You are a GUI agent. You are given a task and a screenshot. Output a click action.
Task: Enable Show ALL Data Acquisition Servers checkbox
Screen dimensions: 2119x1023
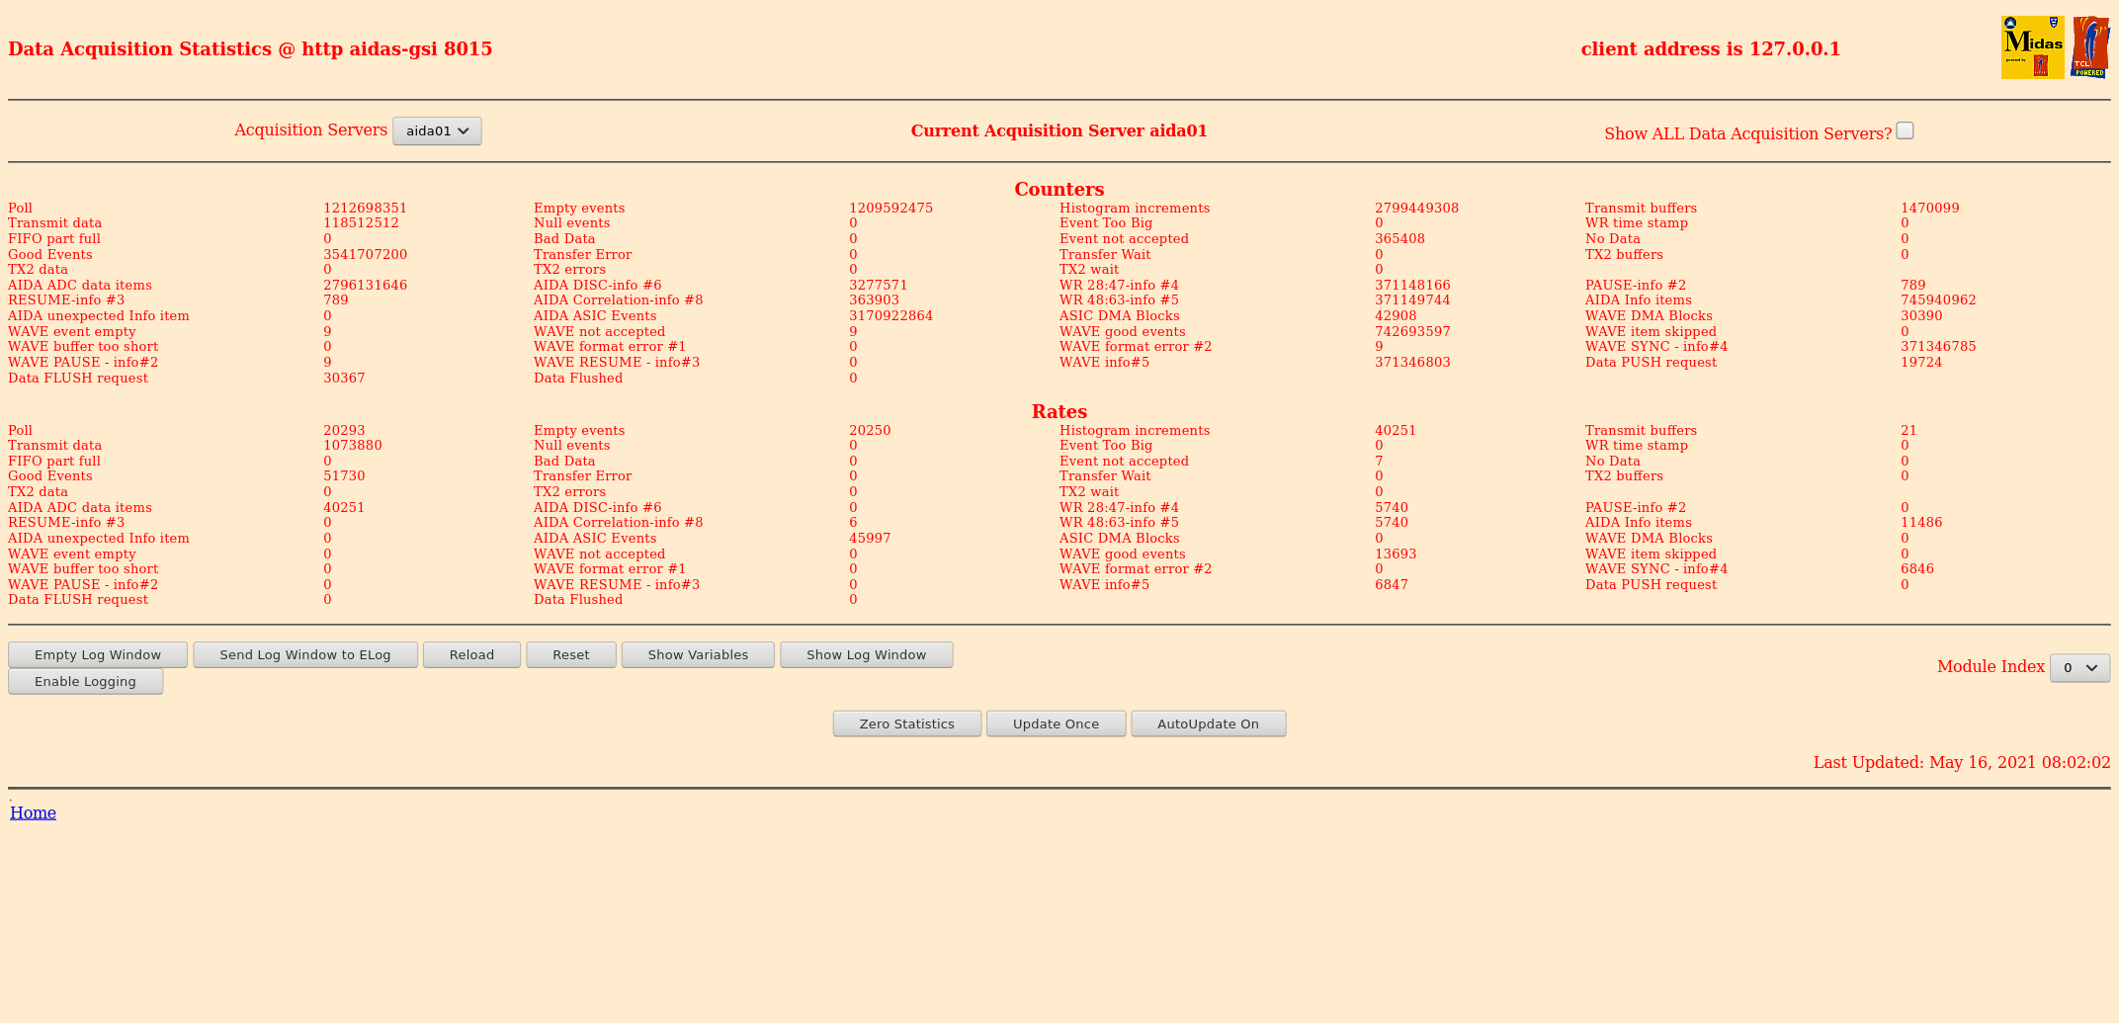point(1905,130)
